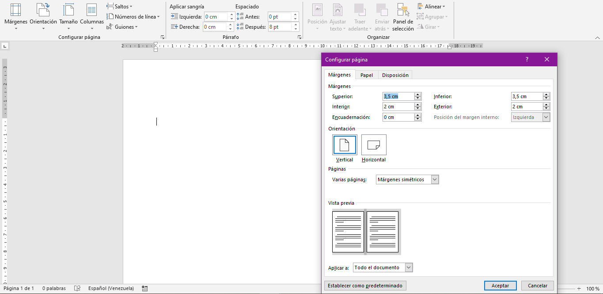
Task: Click Página 1 de 1 in status bar
Action: 19,289
